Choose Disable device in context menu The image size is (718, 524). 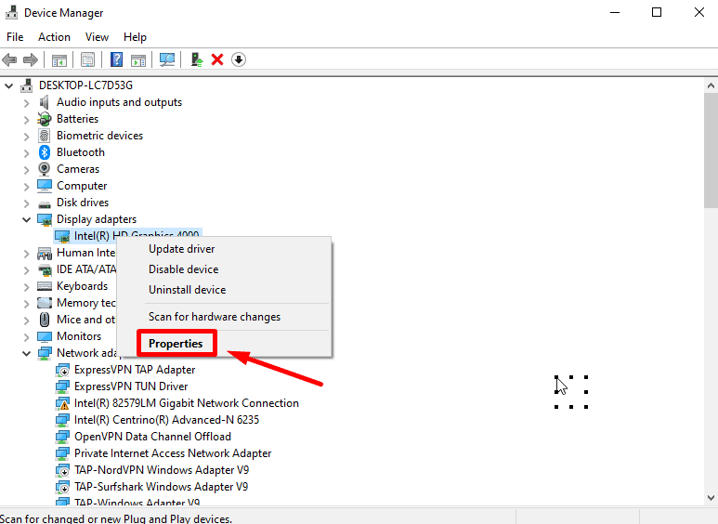225,269
